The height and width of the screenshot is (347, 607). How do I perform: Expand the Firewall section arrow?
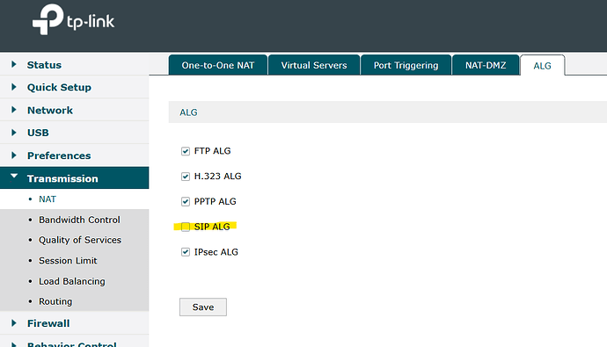point(14,323)
